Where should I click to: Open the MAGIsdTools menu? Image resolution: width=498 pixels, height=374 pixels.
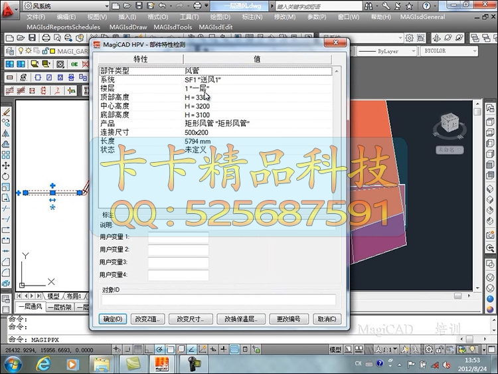pos(173,27)
